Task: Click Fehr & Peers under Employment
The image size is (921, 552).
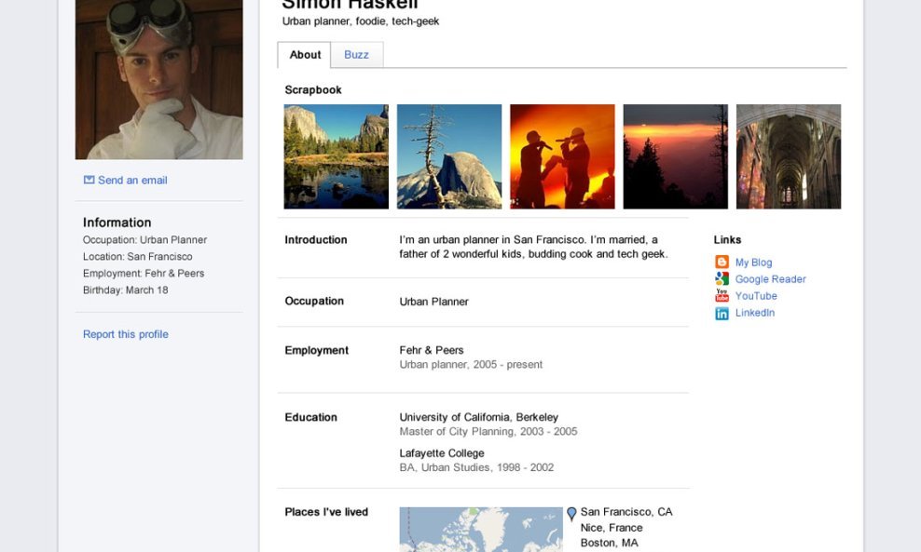Action: click(x=432, y=350)
